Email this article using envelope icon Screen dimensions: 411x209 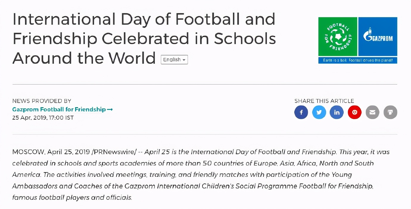coord(372,113)
